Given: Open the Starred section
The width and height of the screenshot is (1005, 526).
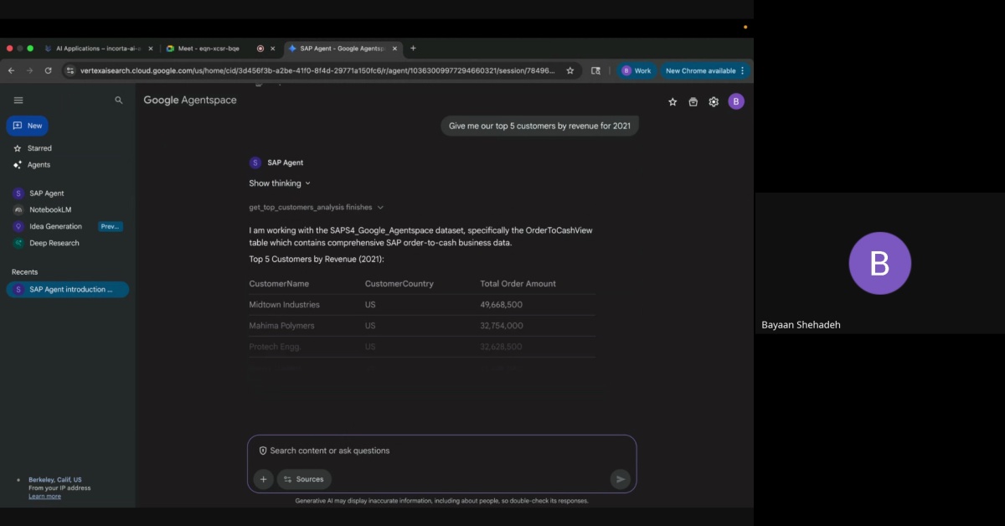Looking at the screenshot, I should [33, 148].
